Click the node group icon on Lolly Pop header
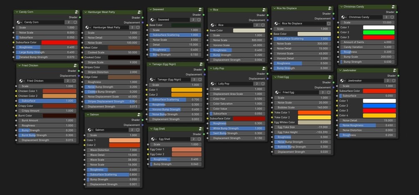 [263, 69]
